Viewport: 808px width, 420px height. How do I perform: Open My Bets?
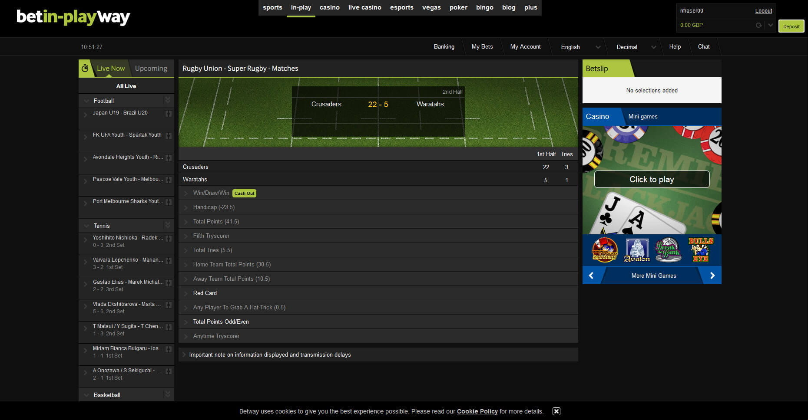pos(482,47)
